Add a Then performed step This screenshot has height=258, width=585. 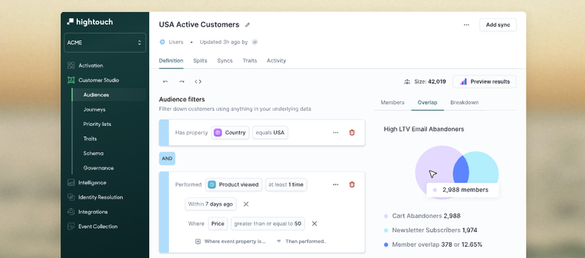pos(301,242)
